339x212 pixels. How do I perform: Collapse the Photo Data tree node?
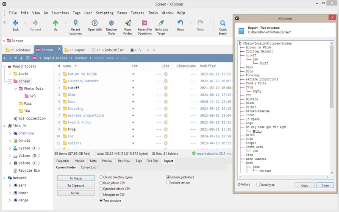click(x=16, y=89)
